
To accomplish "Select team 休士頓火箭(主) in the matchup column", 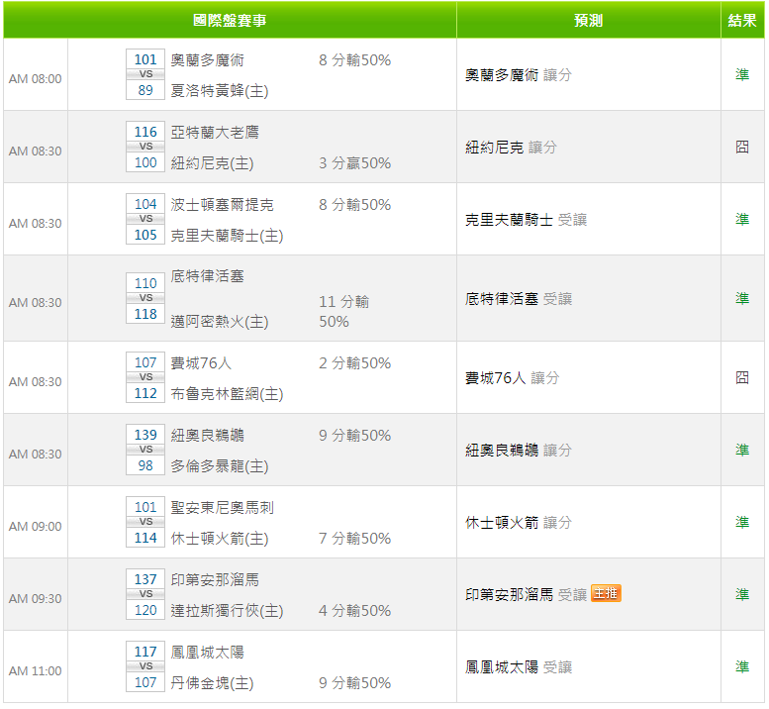I will tap(220, 539).
